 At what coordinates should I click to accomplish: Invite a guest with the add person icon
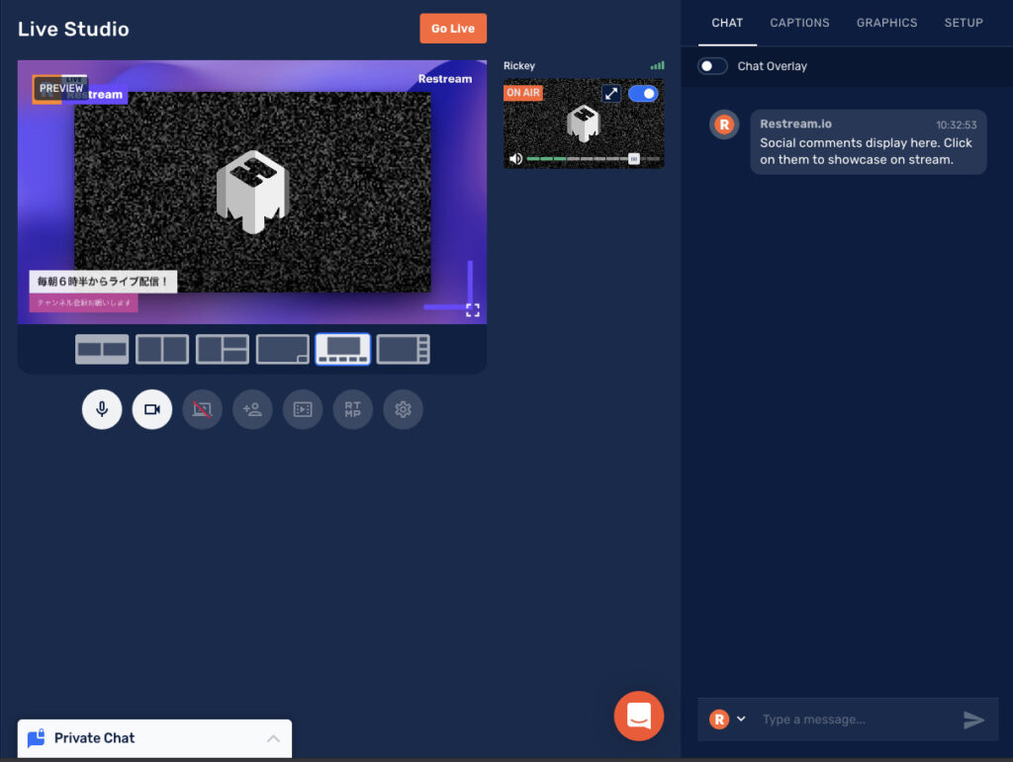[252, 409]
